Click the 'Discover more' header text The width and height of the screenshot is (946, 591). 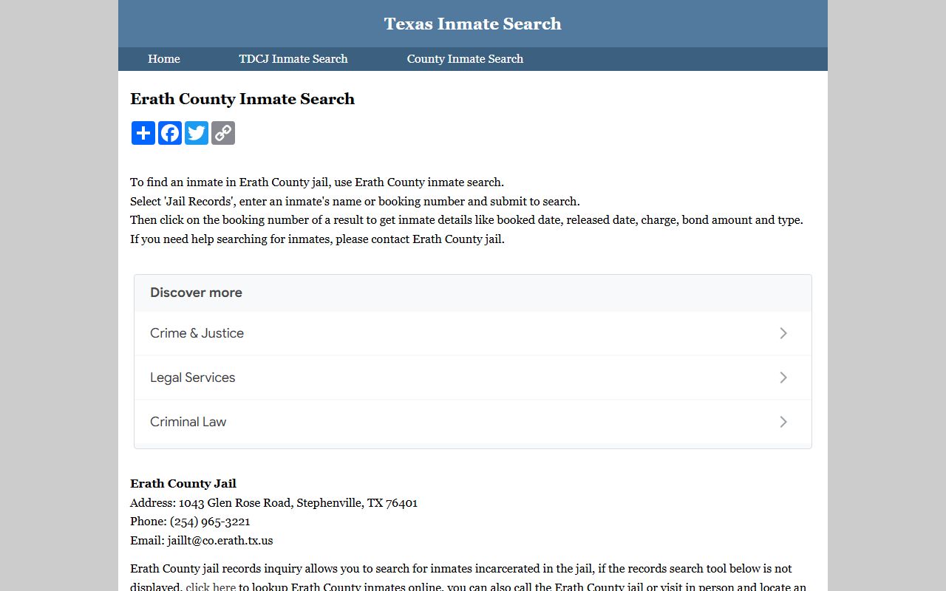click(x=197, y=293)
